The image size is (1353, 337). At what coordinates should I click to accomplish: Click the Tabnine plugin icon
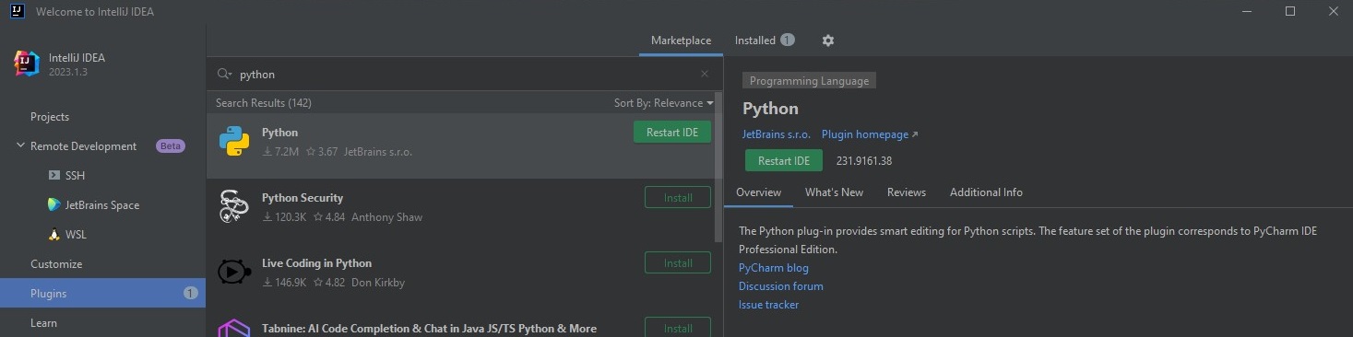[x=234, y=329]
